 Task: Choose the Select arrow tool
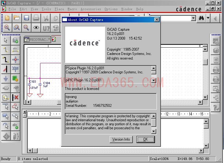pos(6,40)
